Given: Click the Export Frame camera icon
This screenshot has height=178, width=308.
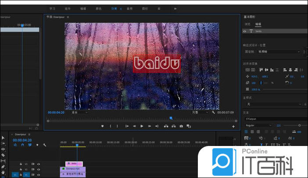Looking at the screenshot, I should (x=181, y=126).
